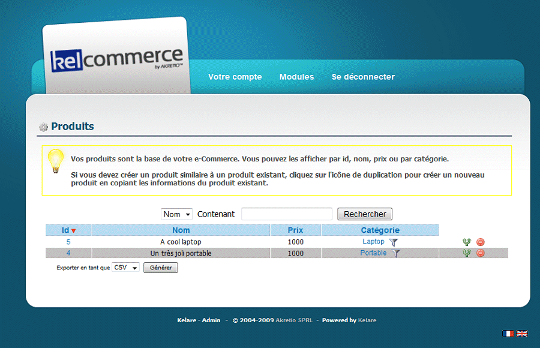Switch language to French via flag
The height and width of the screenshot is (348, 540).
click(x=508, y=334)
